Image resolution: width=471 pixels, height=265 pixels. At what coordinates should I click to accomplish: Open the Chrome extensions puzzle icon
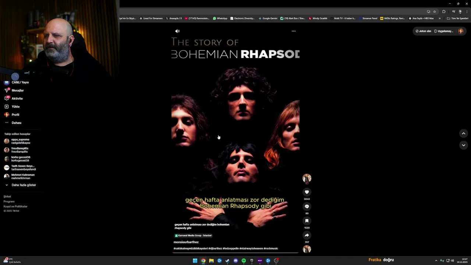click(444, 11)
